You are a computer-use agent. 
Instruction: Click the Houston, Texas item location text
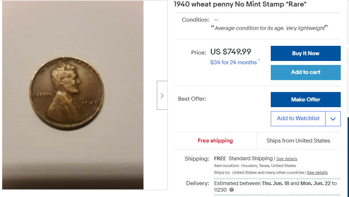pos(268,166)
